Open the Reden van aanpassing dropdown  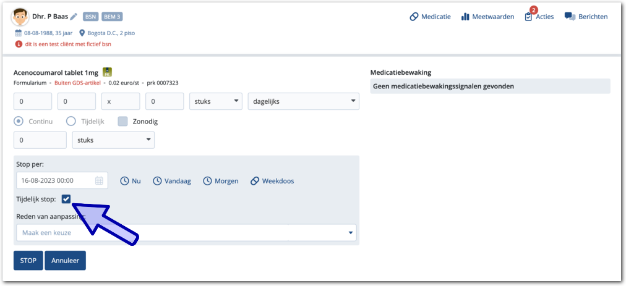186,233
